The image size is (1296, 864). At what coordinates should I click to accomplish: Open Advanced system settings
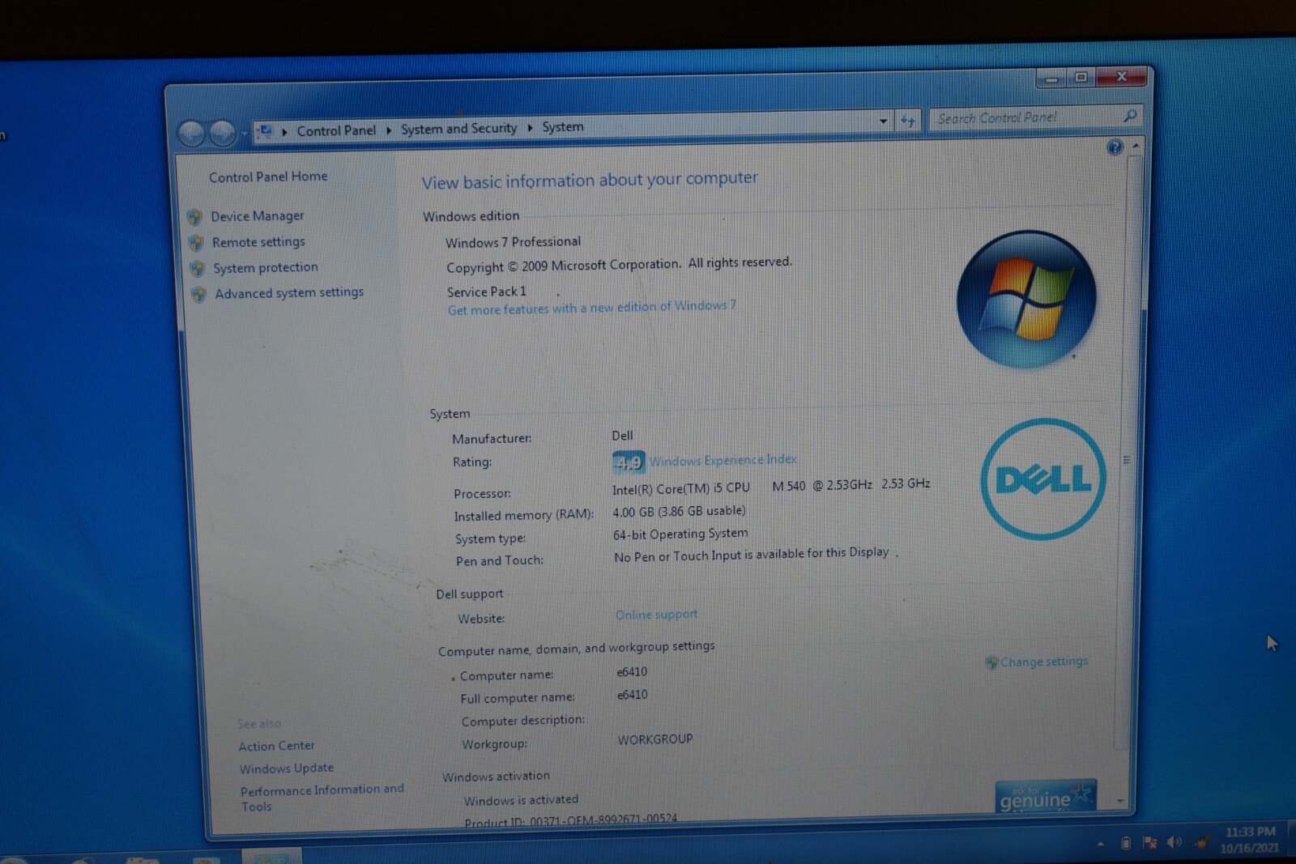click(289, 293)
